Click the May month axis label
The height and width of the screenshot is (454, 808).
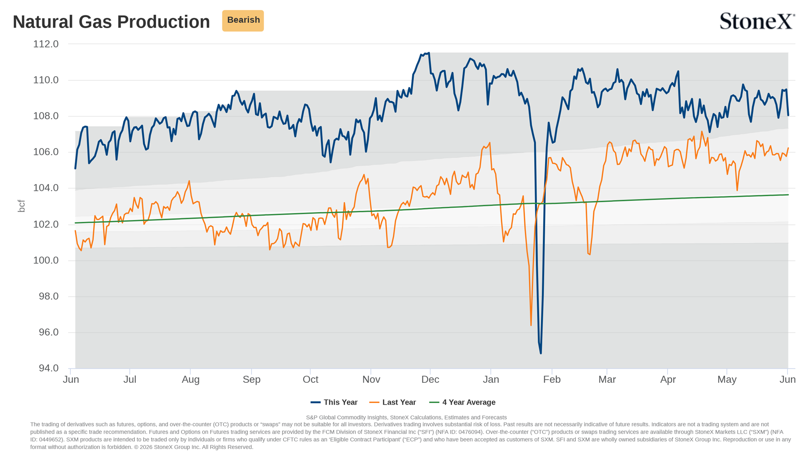point(727,380)
